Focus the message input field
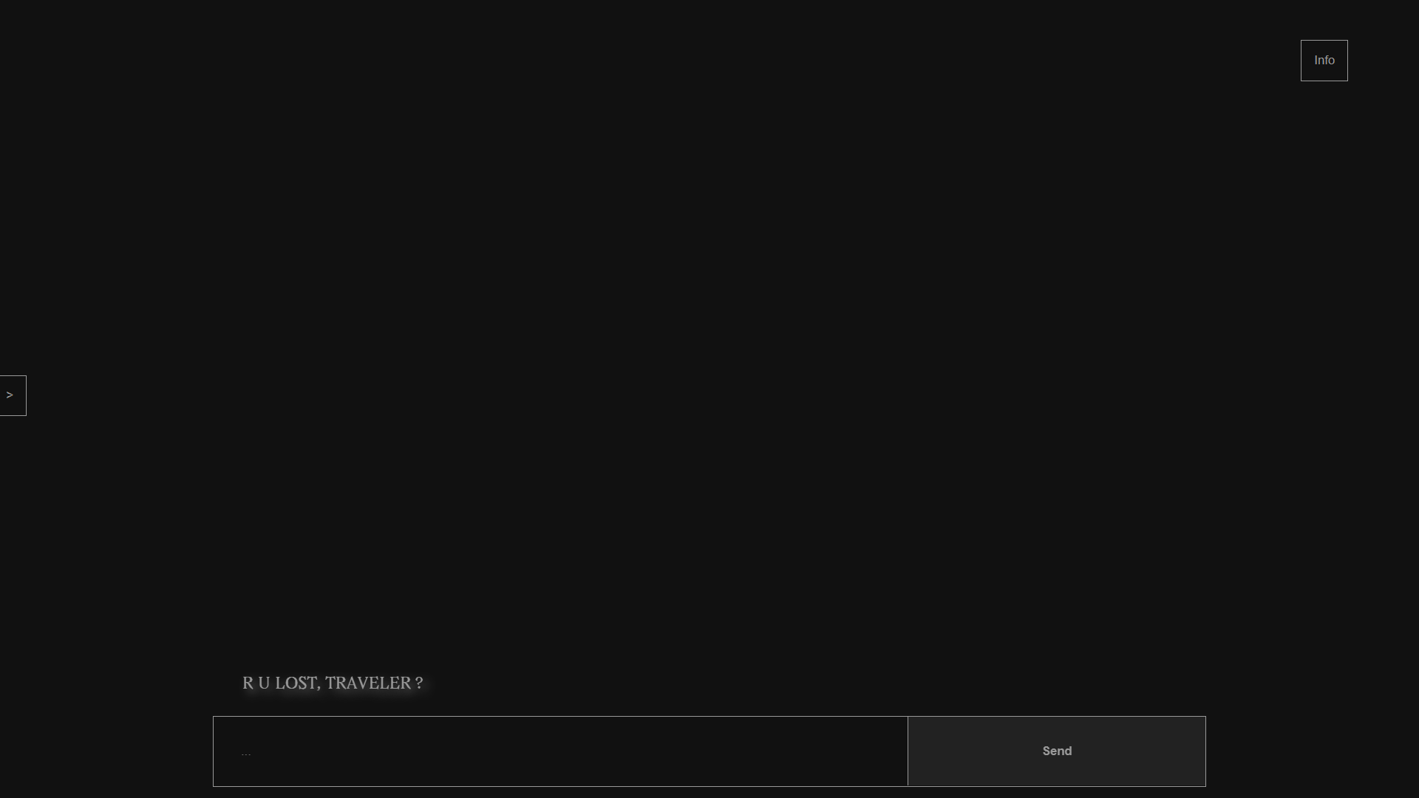The width and height of the screenshot is (1419, 798). (x=560, y=751)
